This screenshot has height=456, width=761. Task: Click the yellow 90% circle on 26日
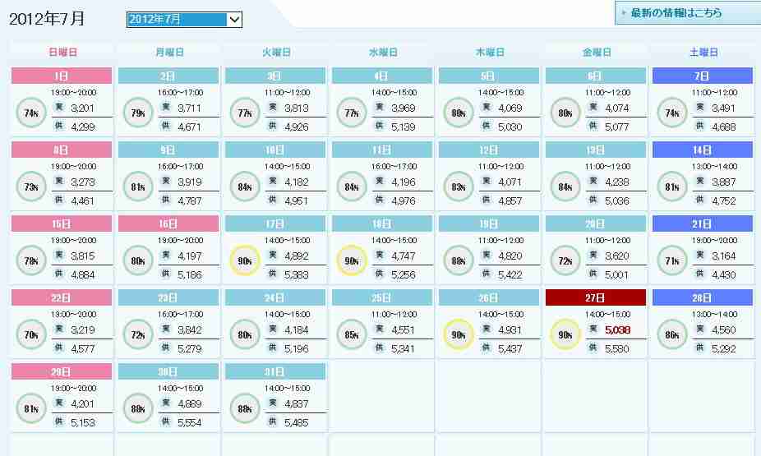pyautogui.click(x=458, y=334)
